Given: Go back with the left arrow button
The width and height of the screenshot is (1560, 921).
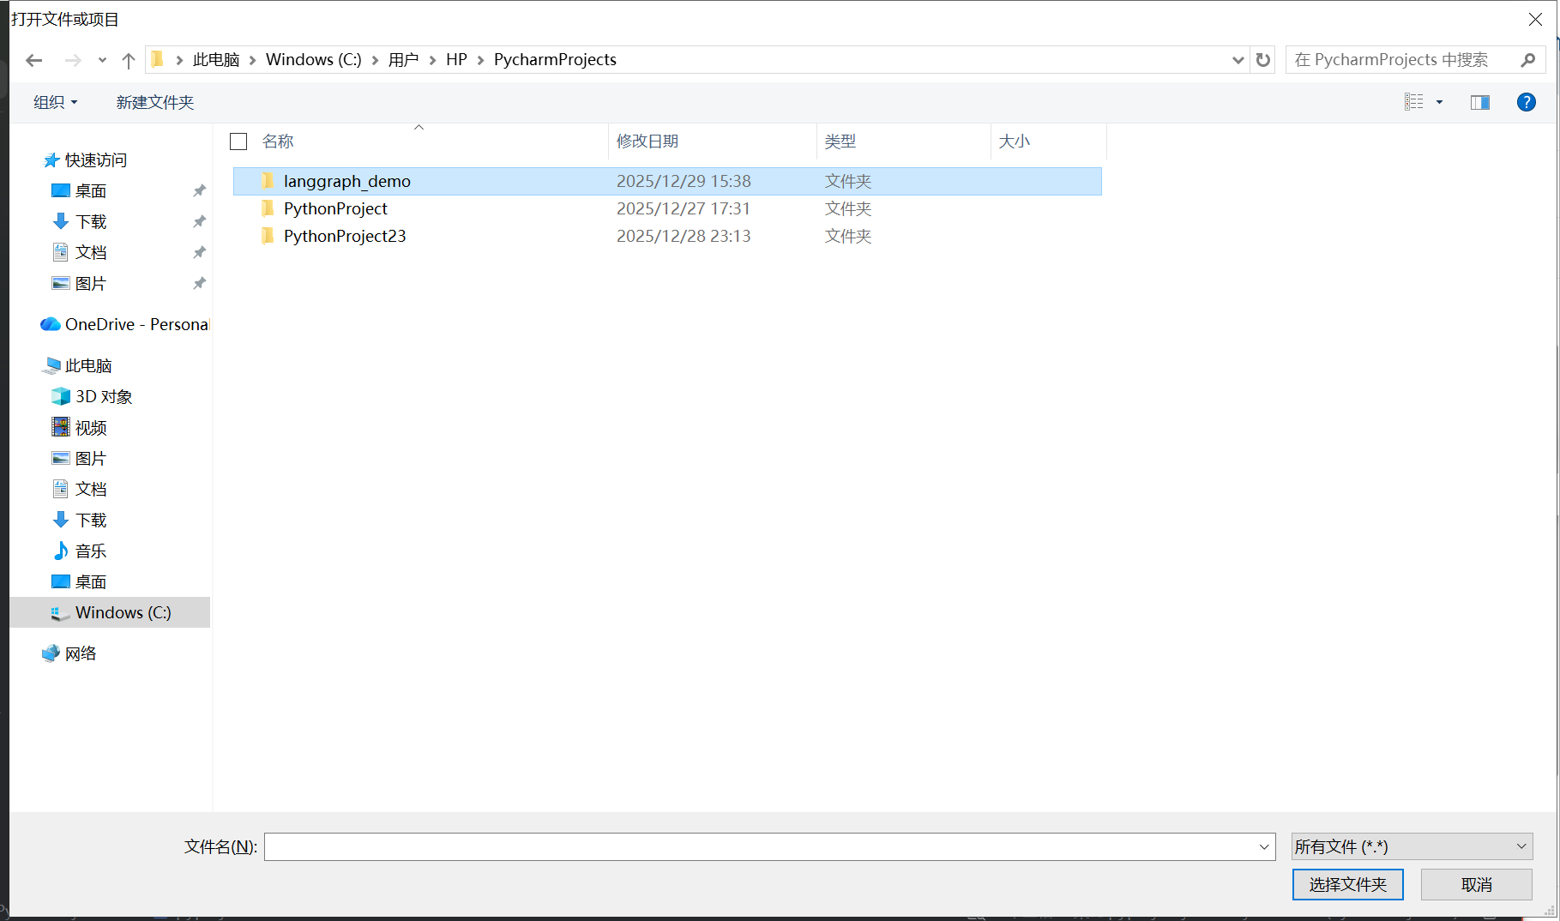Looking at the screenshot, I should (34, 60).
